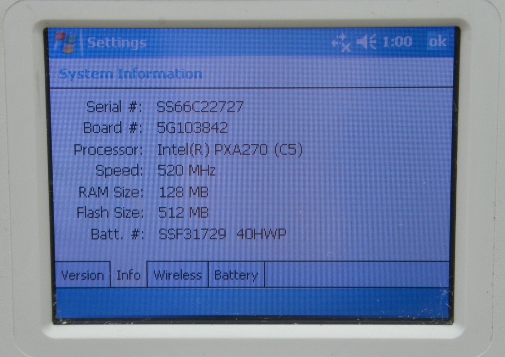Select the 128 MB RAM size value
505x357 pixels.
pyautogui.click(x=183, y=192)
